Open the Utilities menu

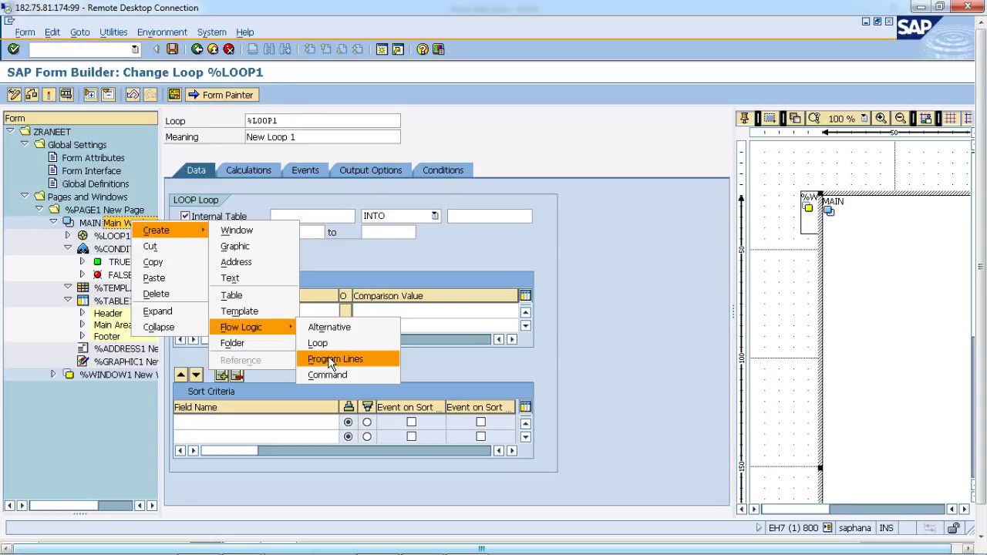tap(113, 32)
